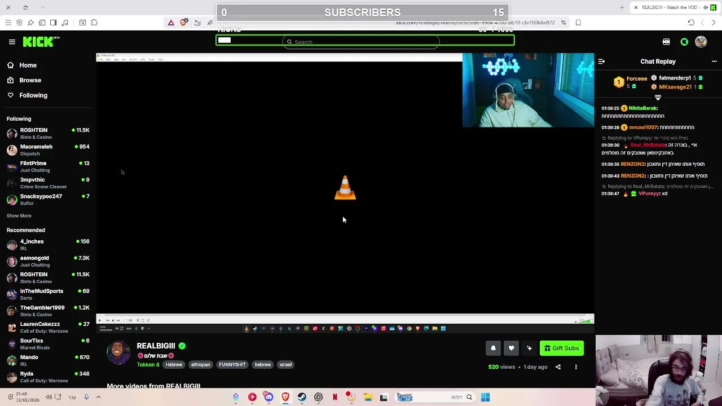Open the browser music note icon
722x406 pixels.
[x=65, y=23]
